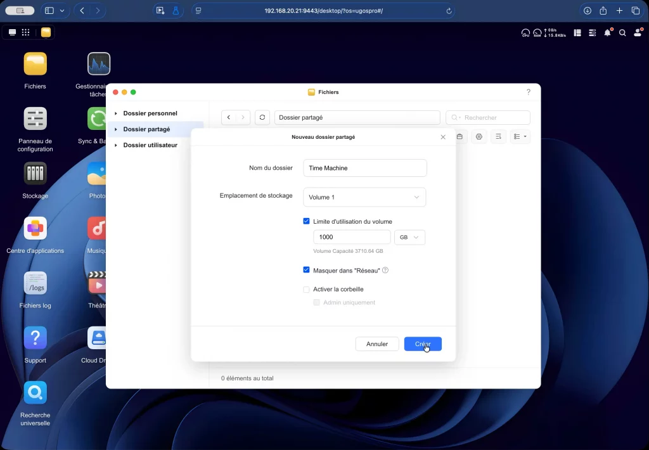The width and height of the screenshot is (649, 450).
Task: Open the view mode list dropdown
Action: 520,136
